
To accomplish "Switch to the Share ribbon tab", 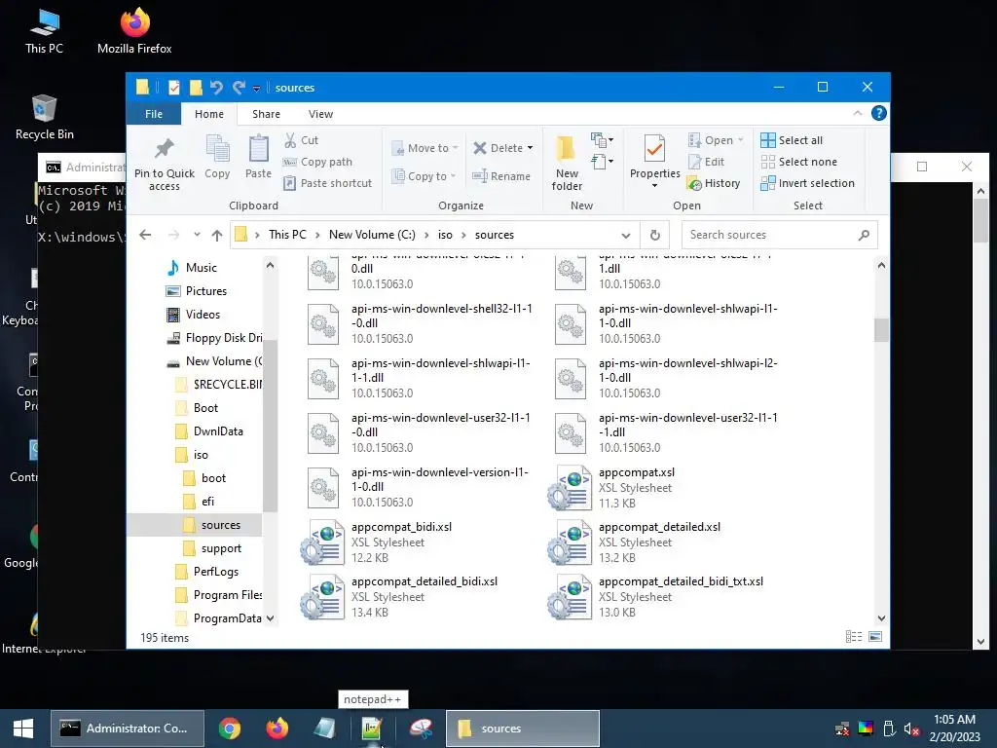I will point(266,114).
